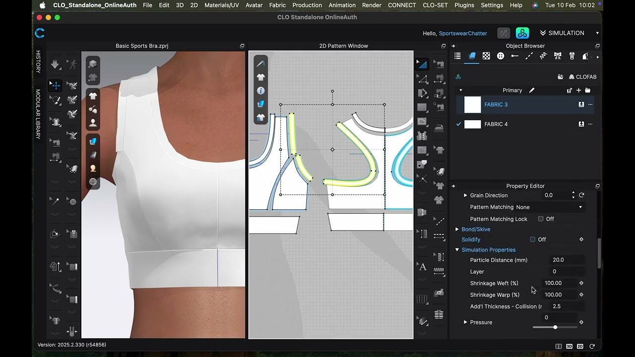Click the FABRIC 3 color swatch thumbnail
This screenshot has width=635, height=357.
[x=472, y=105]
